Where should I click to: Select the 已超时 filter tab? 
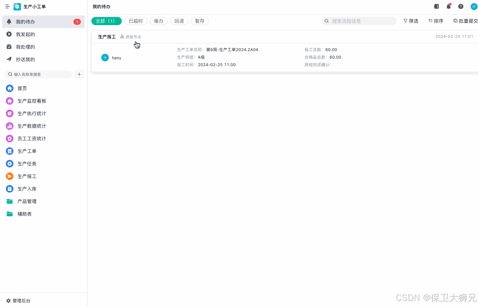tap(136, 21)
